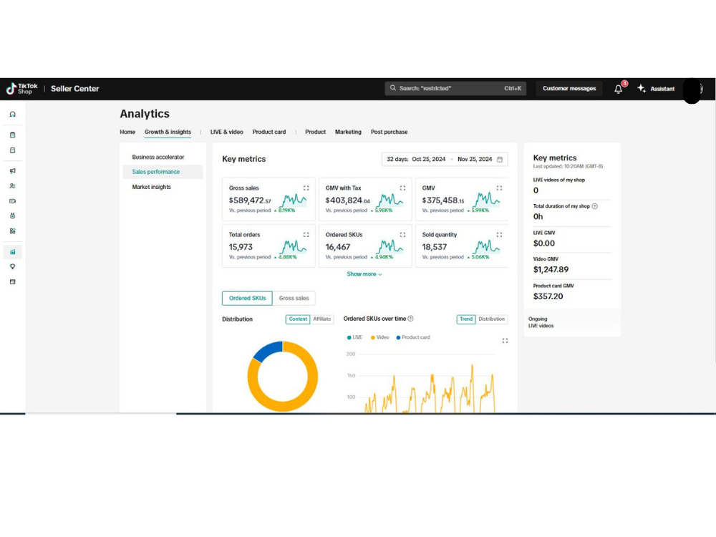Toggle the LIVE legend series
The image size is (716, 537).
point(354,337)
